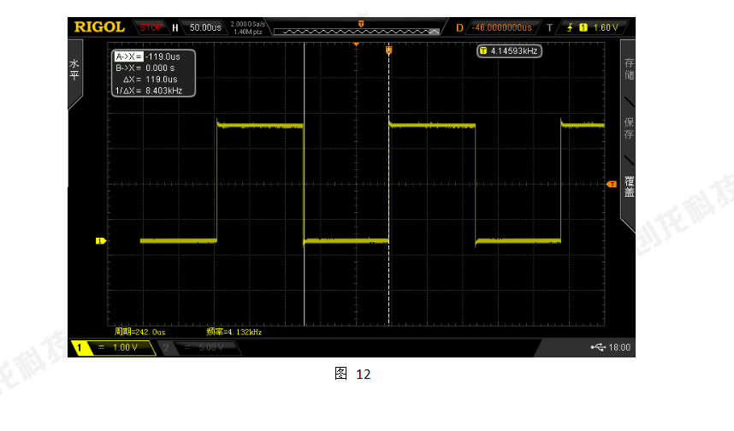Viewport: 734px width, 431px height.
Task: Click the channel 1 ground level marker
Action: [x=101, y=241]
